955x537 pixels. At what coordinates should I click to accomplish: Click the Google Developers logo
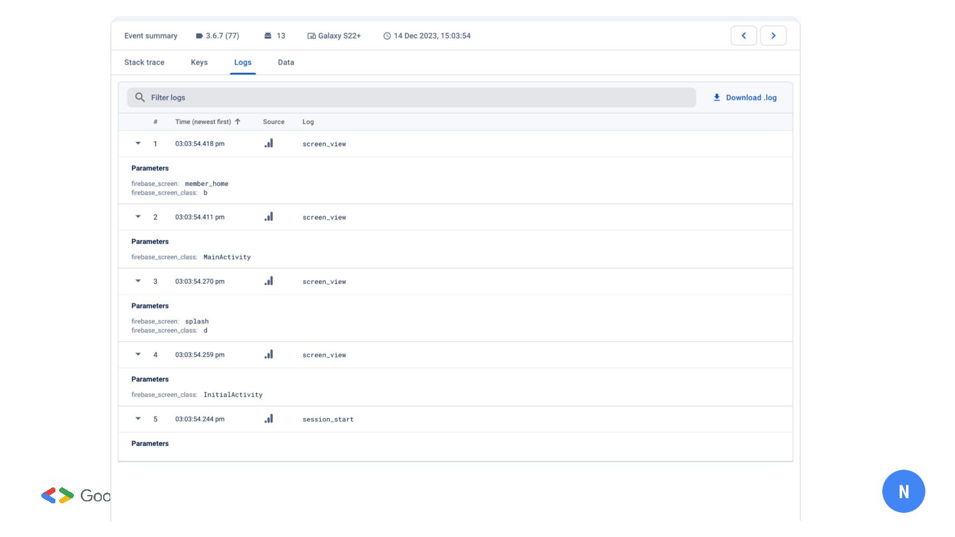pyautogui.click(x=76, y=496)
